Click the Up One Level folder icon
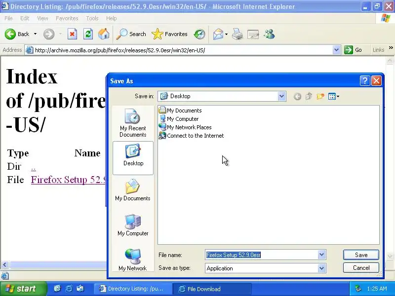Viewport: 395px width, 296px height. tap(309, 96)
